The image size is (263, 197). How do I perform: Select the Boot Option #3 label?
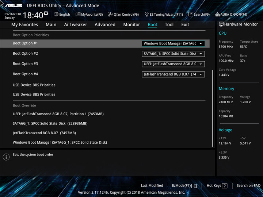[x=25, y=63]
